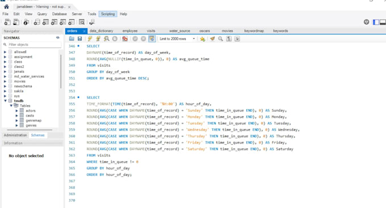Select the newschema schema in the tree
The image size is (386, 208).
coord(23,86)
